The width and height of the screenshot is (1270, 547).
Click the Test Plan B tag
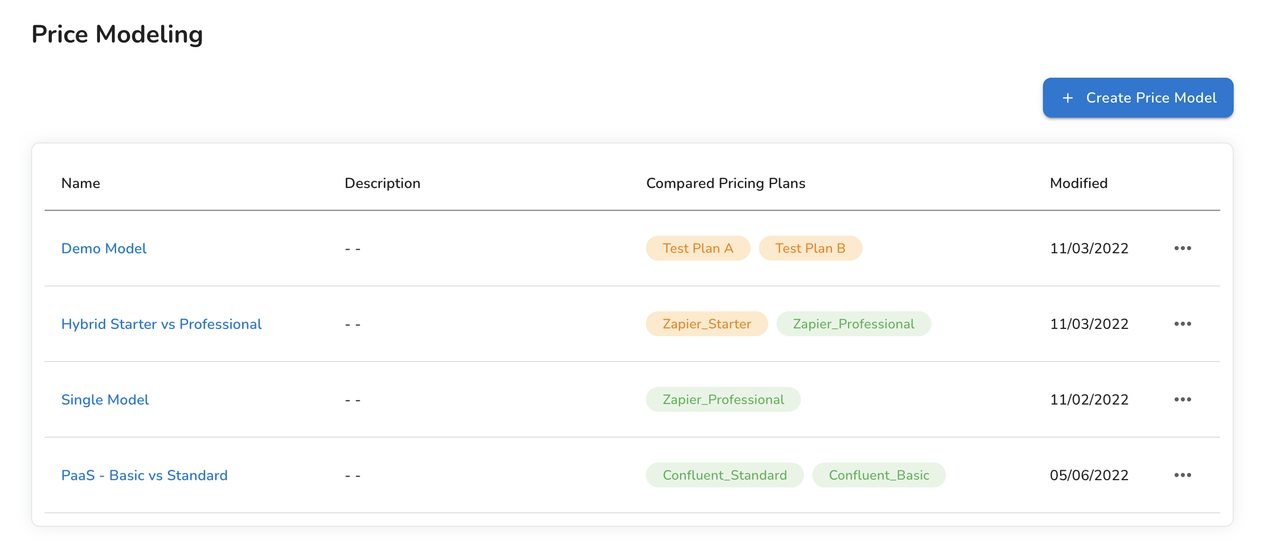coord(810,248)
